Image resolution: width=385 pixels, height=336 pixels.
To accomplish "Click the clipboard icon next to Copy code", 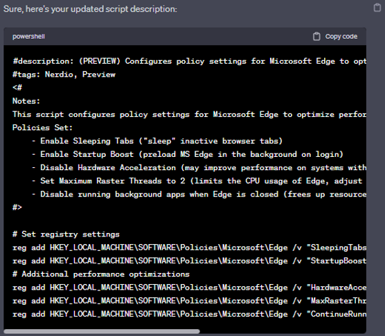I will pos(316,37).
